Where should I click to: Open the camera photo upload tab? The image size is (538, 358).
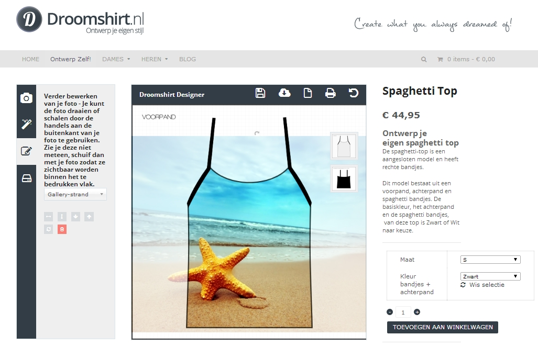pos(26,98)
